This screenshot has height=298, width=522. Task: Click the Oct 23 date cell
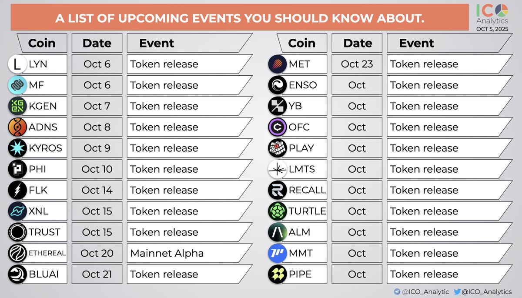[357, 64]
